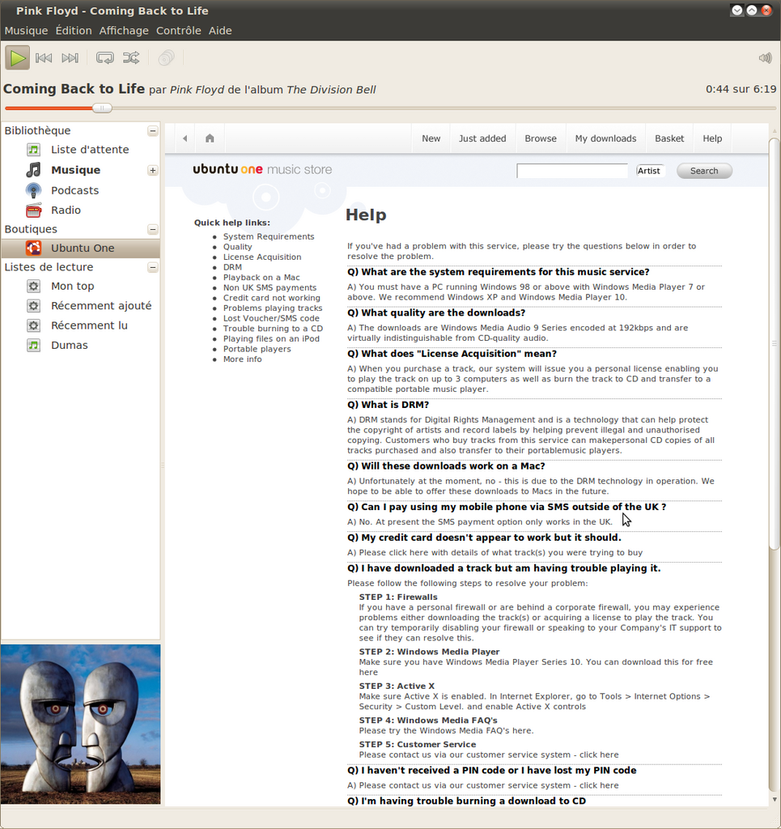The width and height of the screenshot is (781, 829).
Task: Collapse the Boutiques section
Action: pos(153,229)
